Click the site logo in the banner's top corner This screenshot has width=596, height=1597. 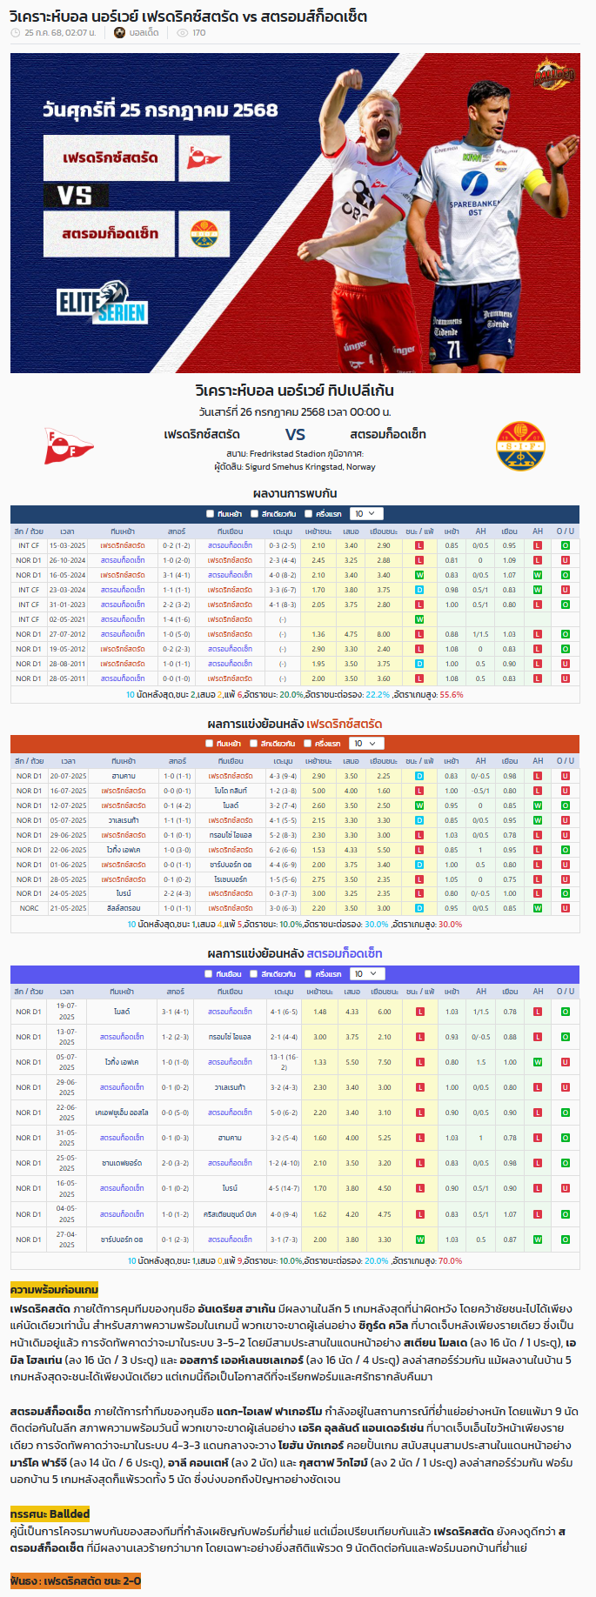pos(554,76)
